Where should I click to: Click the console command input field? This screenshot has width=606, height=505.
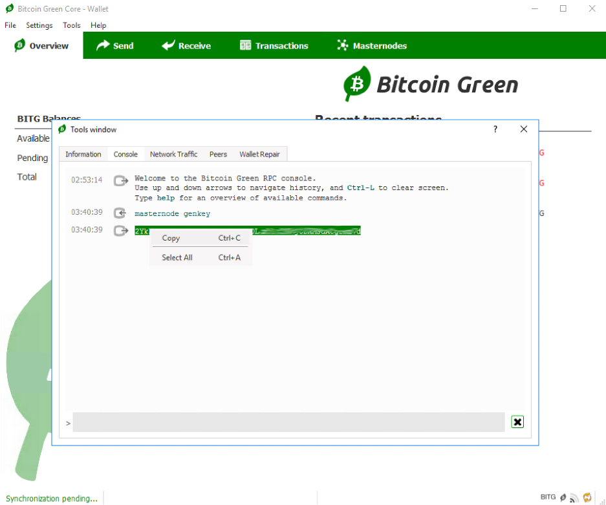pos(288,422)
